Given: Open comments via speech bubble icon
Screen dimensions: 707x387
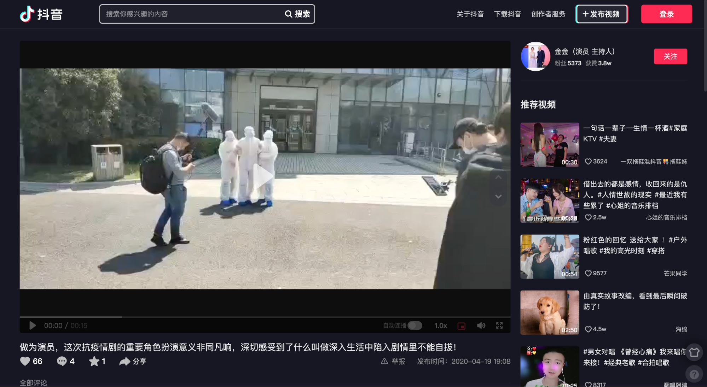Looking at the screenshot, I should coord(62,361).
